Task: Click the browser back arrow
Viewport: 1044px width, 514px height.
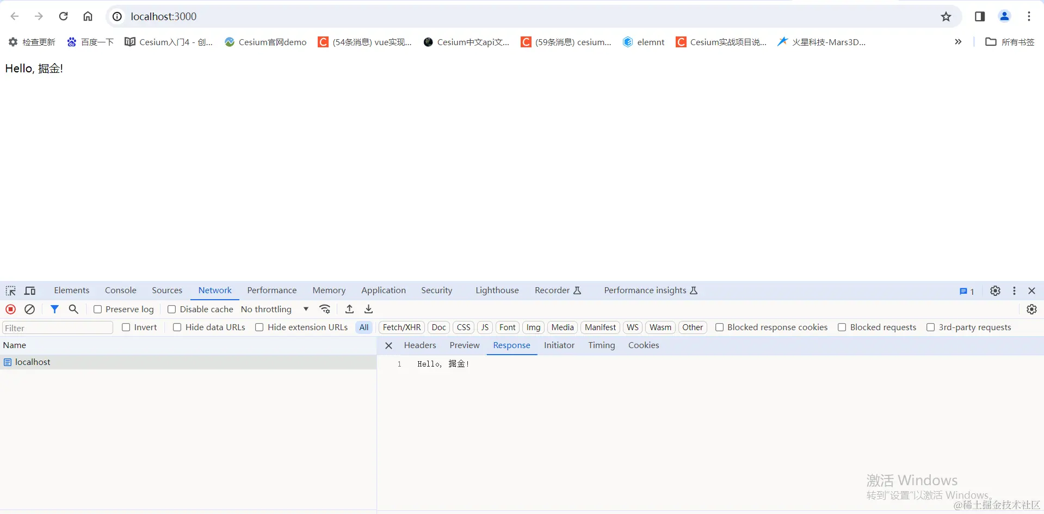Action: pyautogui.click(x=15, y=16)
